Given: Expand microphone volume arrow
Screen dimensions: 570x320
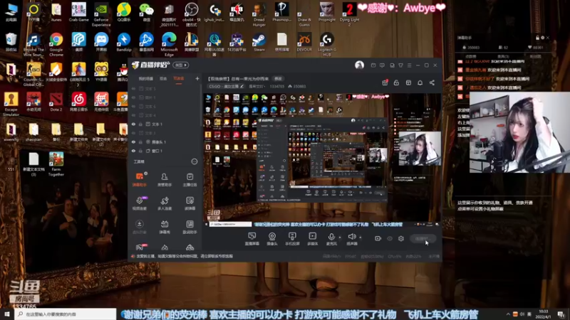Looking at the screenshot, I should point(340,238).
